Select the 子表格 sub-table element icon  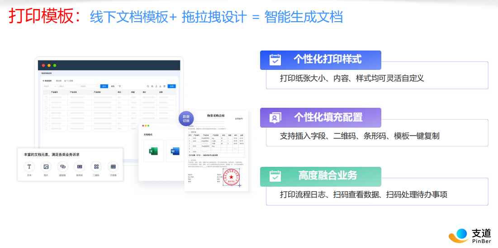(113, 166)
